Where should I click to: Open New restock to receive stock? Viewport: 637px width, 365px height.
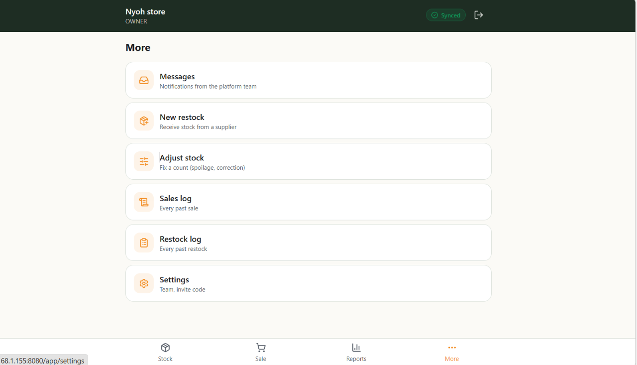click(x=309, y=121)
